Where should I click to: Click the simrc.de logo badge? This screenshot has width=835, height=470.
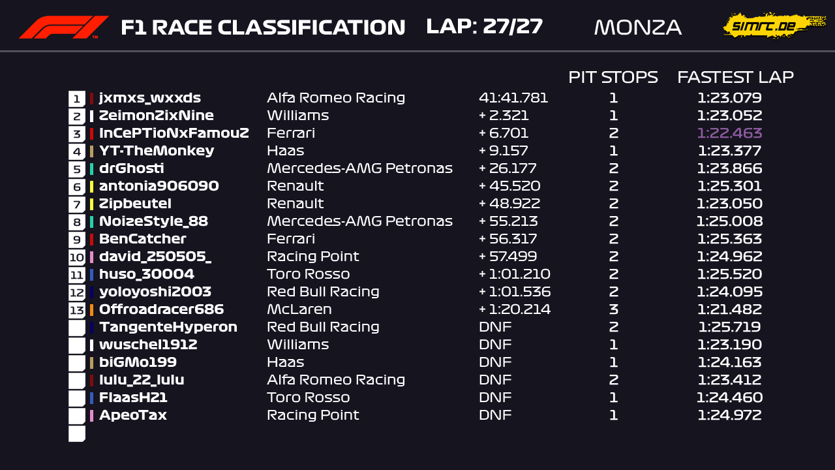click(x=767, y=25)
